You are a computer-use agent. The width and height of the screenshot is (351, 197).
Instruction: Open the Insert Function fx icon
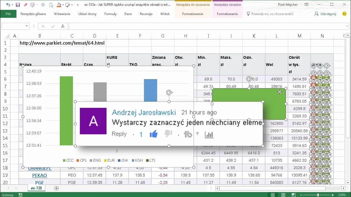[63, 26]
